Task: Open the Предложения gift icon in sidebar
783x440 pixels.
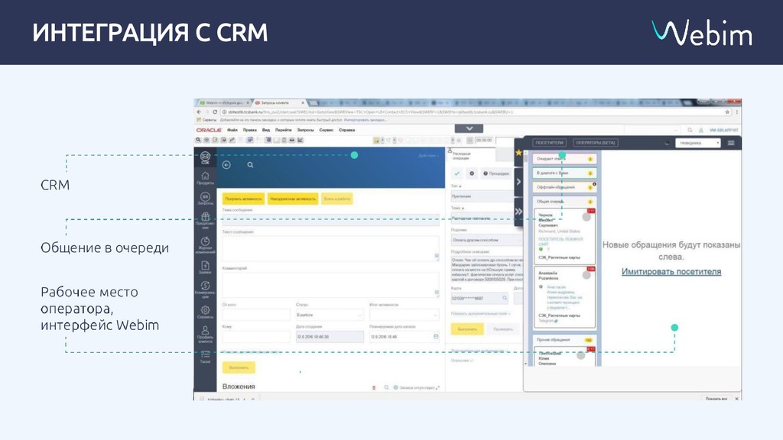Action: coord(205,219)
